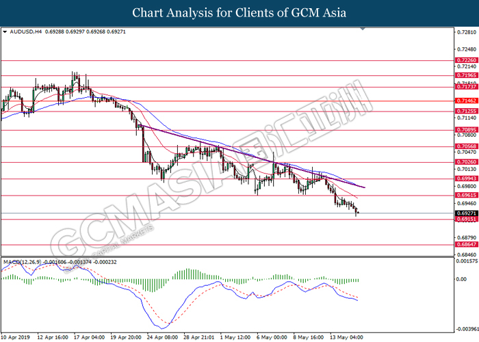Click the 19 Apr 20:00 time label

[x=126, y=337]
